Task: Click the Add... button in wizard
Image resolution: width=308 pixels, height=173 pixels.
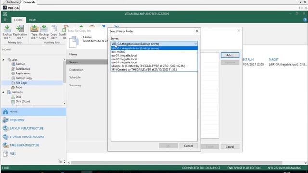Action: pos(230,55)
